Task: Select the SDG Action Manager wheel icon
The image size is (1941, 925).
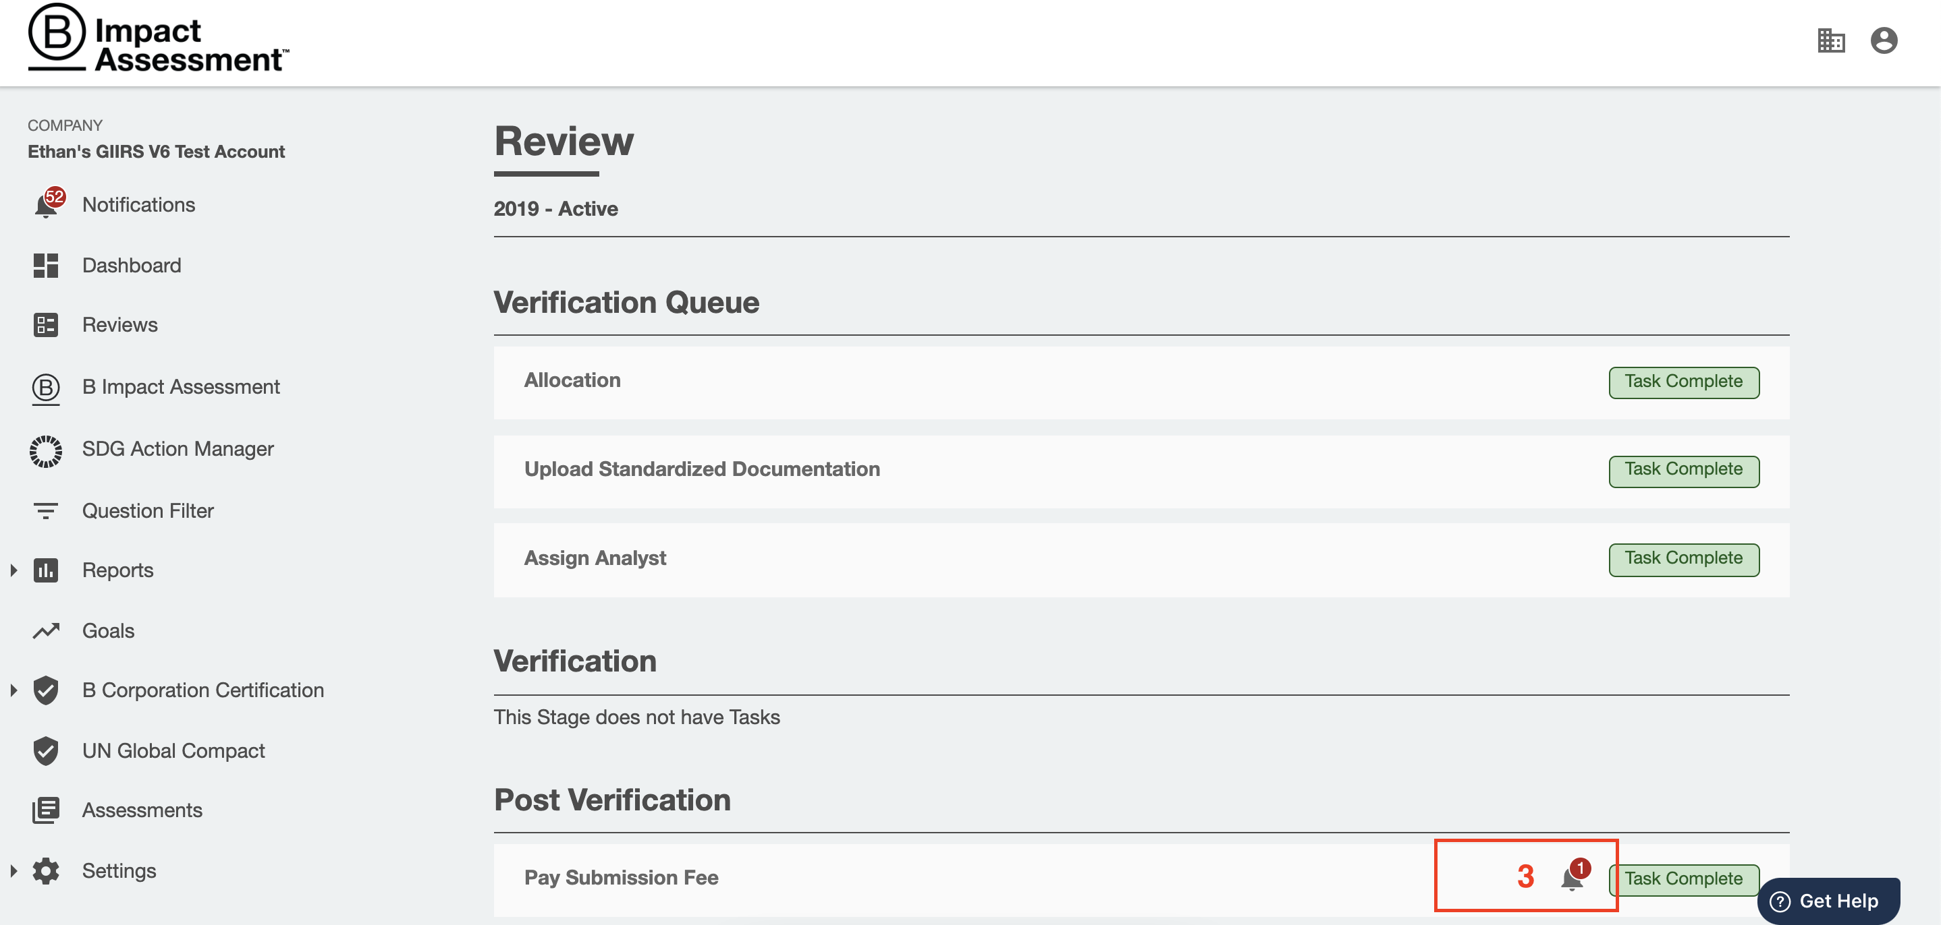Action: (45, 450)
